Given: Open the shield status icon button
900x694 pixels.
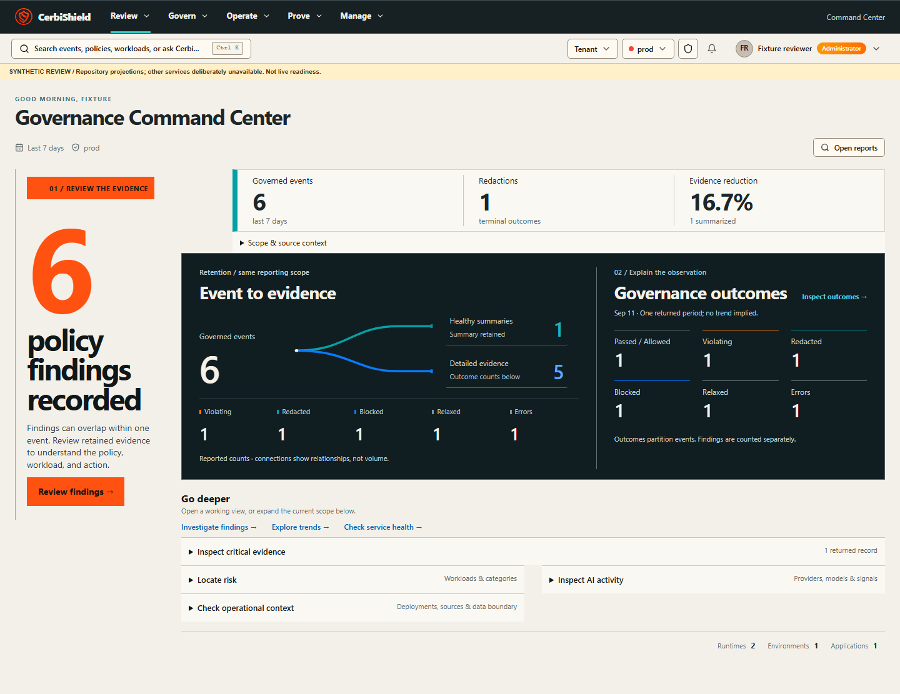Looking at the screenshot, I should [x=688, y=49].
